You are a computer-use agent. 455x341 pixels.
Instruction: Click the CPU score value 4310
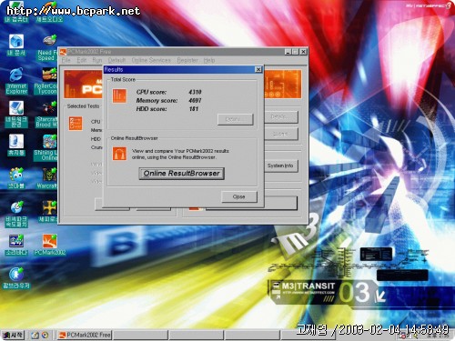[195, 92]
